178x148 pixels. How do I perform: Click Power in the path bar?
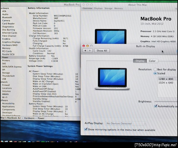41,118
